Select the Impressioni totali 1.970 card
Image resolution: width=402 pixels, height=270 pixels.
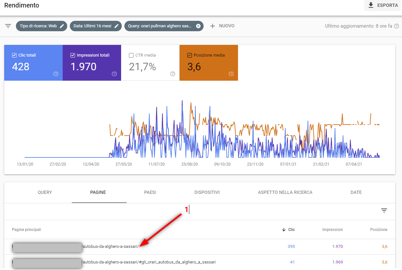(x=92, y=63)
